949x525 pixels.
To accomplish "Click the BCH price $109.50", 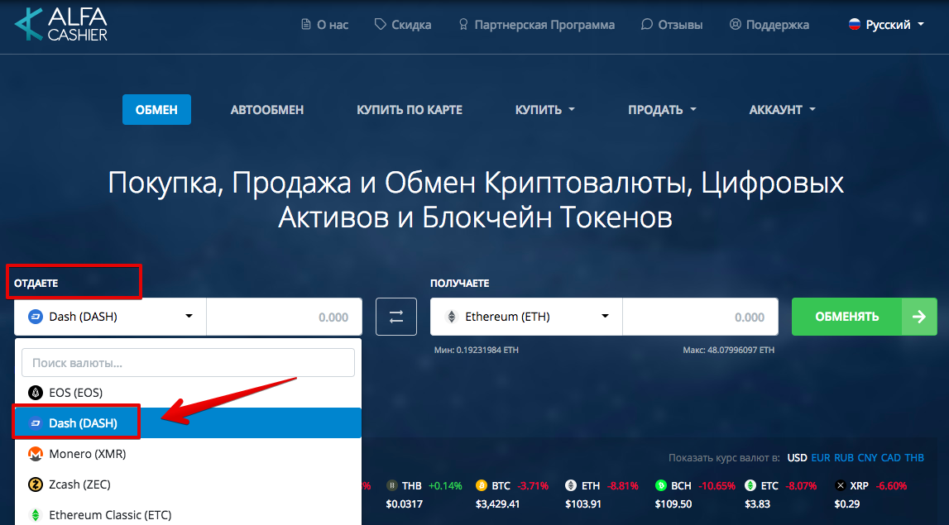I will point(673,504).
